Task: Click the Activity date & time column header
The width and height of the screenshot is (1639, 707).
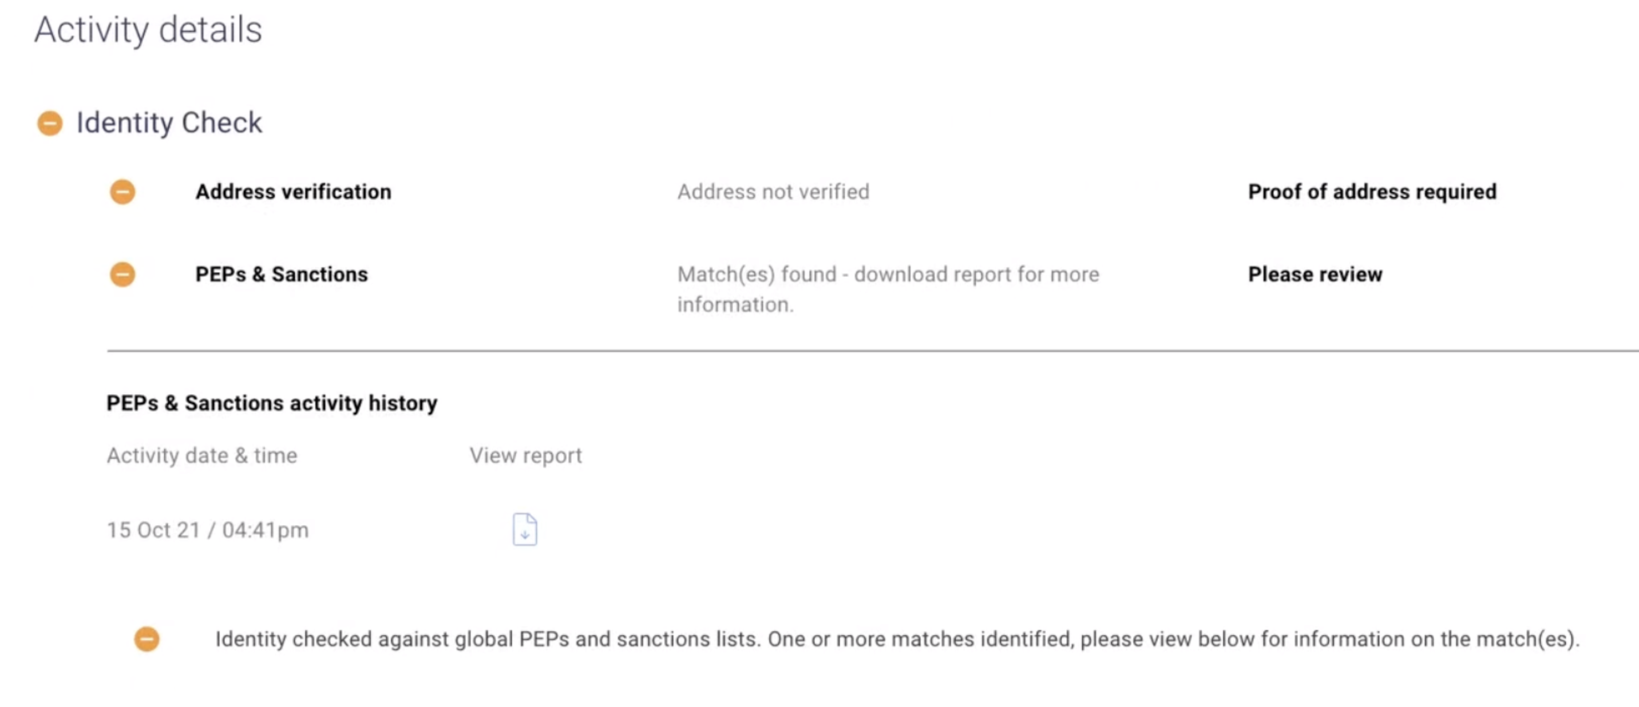Action: tap(201, 455)
